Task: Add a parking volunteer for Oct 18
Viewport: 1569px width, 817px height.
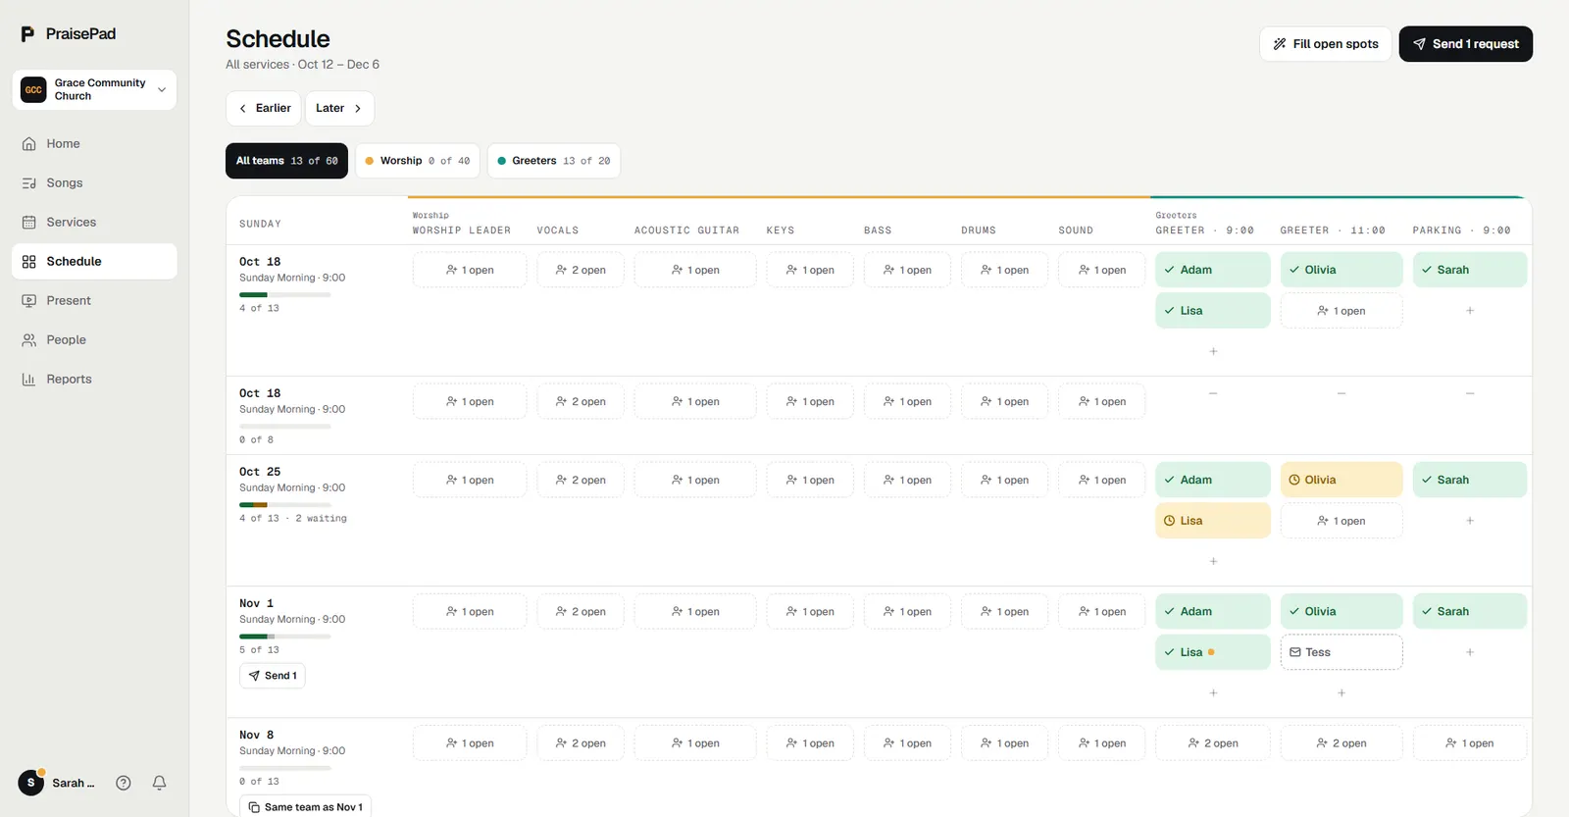Action: tap(1470, 311)
